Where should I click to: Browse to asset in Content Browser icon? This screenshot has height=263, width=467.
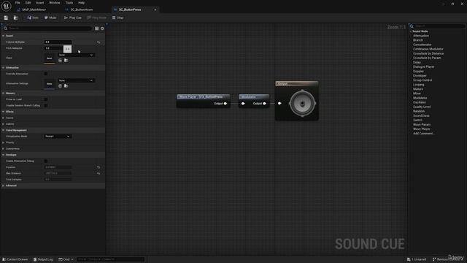16,18
